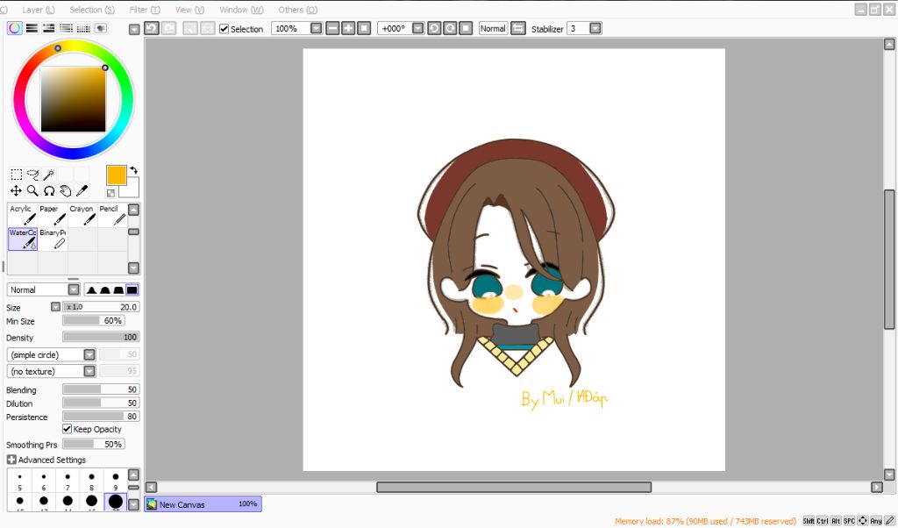
Task: Select the rectangular selection tool
Action: click(17, 174)
